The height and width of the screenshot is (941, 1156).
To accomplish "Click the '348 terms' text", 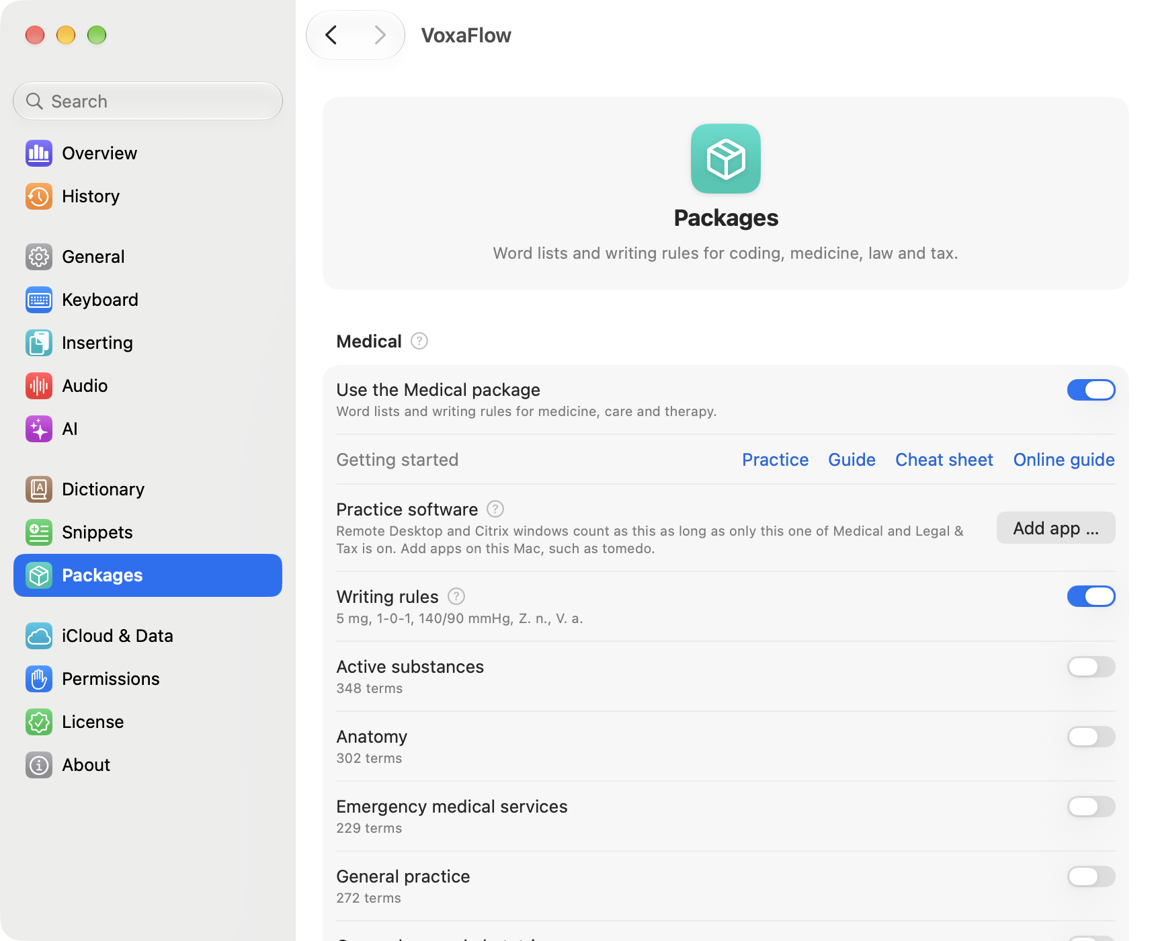I will pos(370,688).
